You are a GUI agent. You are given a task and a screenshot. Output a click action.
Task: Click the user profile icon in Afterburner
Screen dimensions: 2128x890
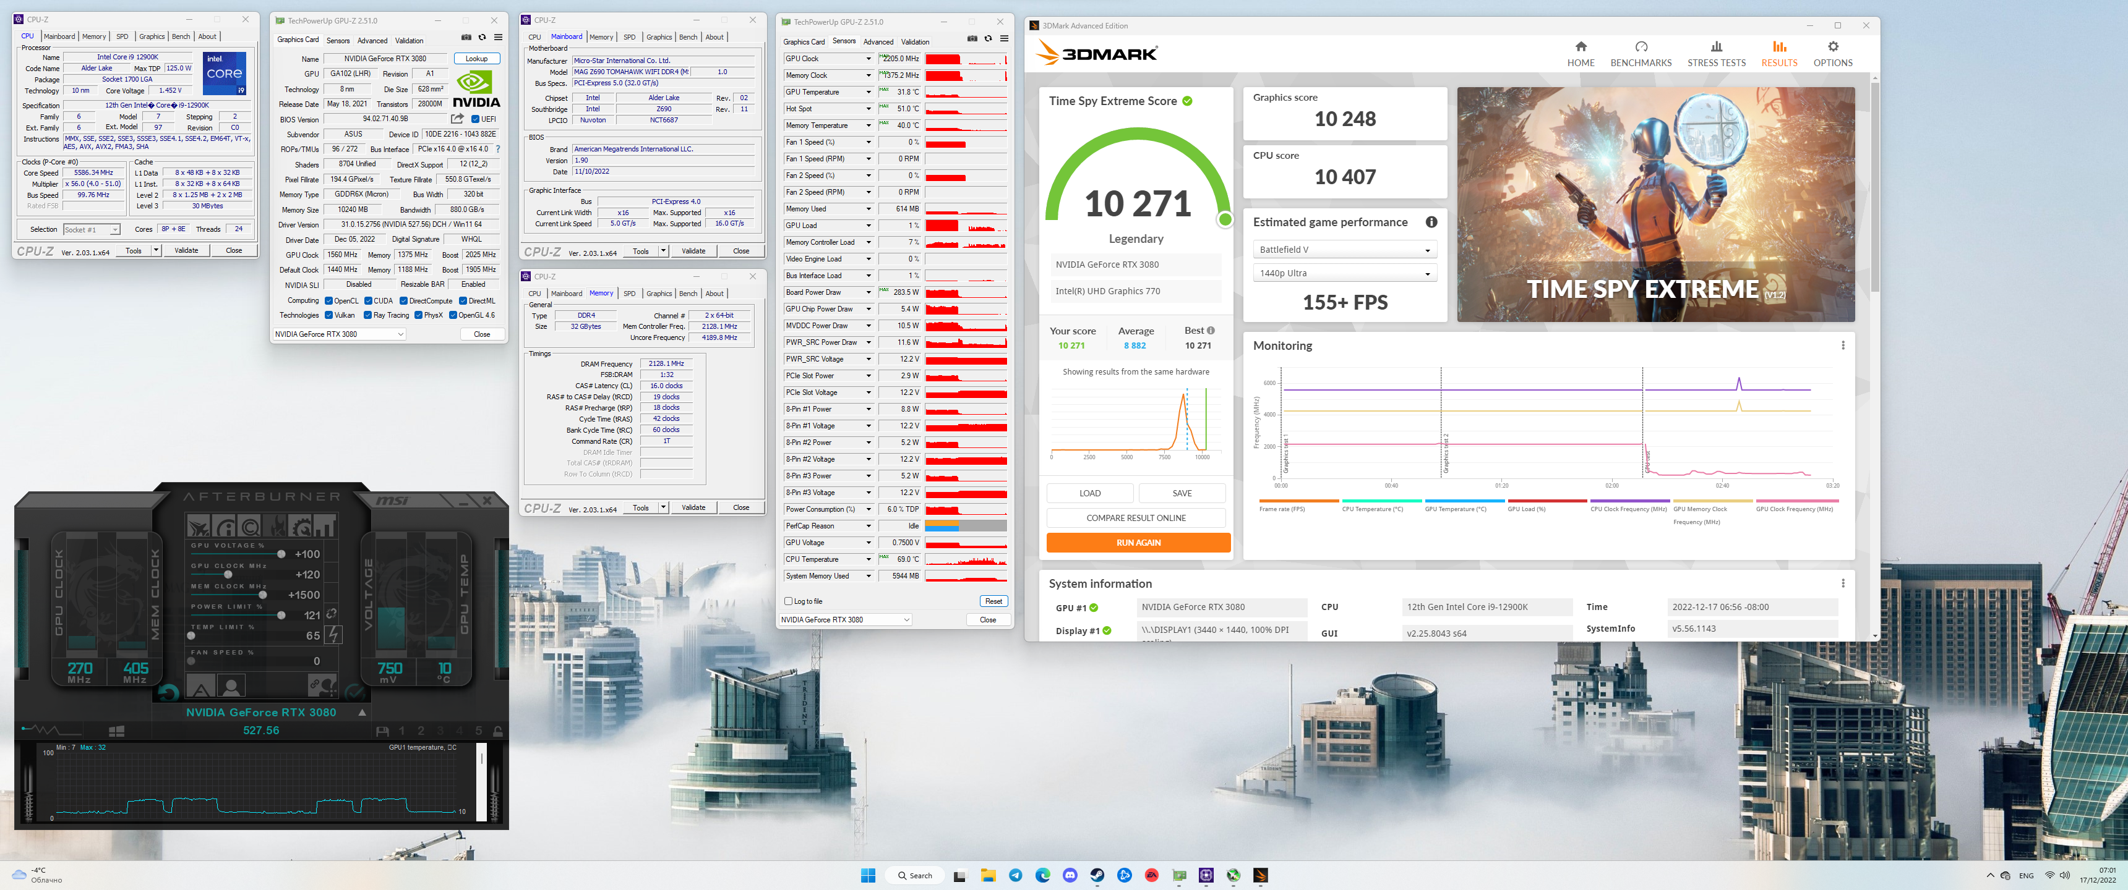[231, 685]
